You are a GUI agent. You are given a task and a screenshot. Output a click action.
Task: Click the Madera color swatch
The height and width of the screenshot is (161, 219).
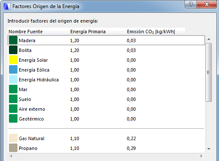(x=13, y=40)
